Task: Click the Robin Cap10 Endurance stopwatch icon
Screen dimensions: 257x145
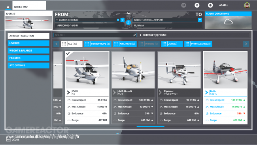Action: point(207,113)
